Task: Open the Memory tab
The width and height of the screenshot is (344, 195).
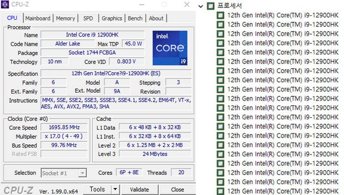Action: point(65,18)
